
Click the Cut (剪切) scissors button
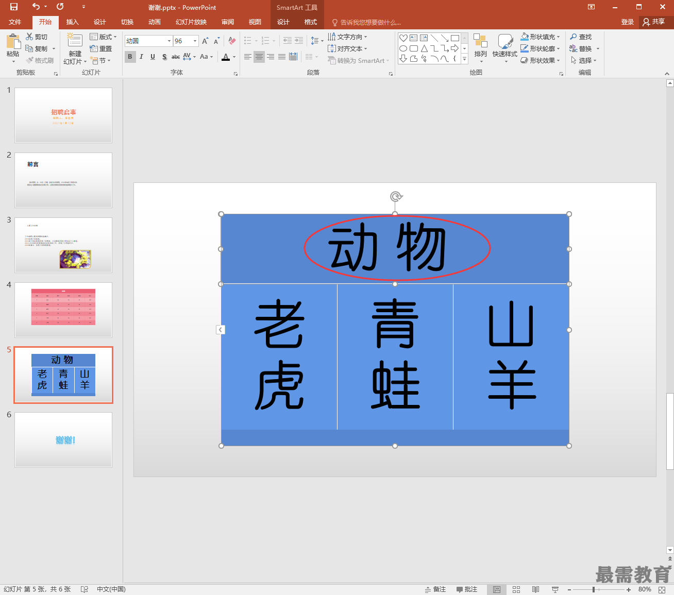[x=37, y=37]
